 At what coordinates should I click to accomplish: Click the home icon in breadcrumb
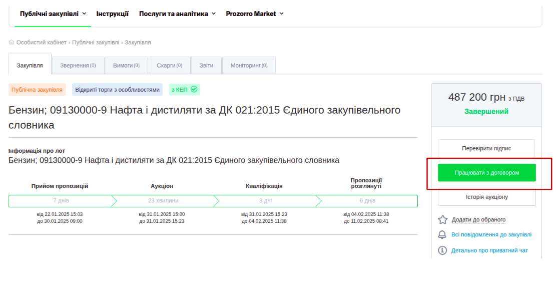12,43
